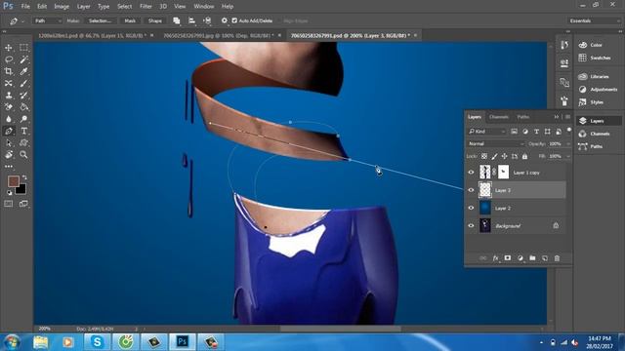Select the Layer 1 copy mask thumbnail
The image size is (625, 351).
[x=504, y=173]
